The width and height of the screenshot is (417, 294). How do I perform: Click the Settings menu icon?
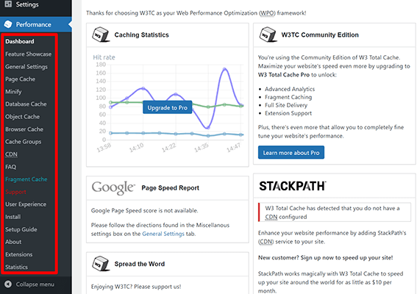pos(8,4)
